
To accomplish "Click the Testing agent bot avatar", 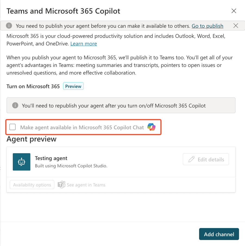I will click(x=21, y=162).
